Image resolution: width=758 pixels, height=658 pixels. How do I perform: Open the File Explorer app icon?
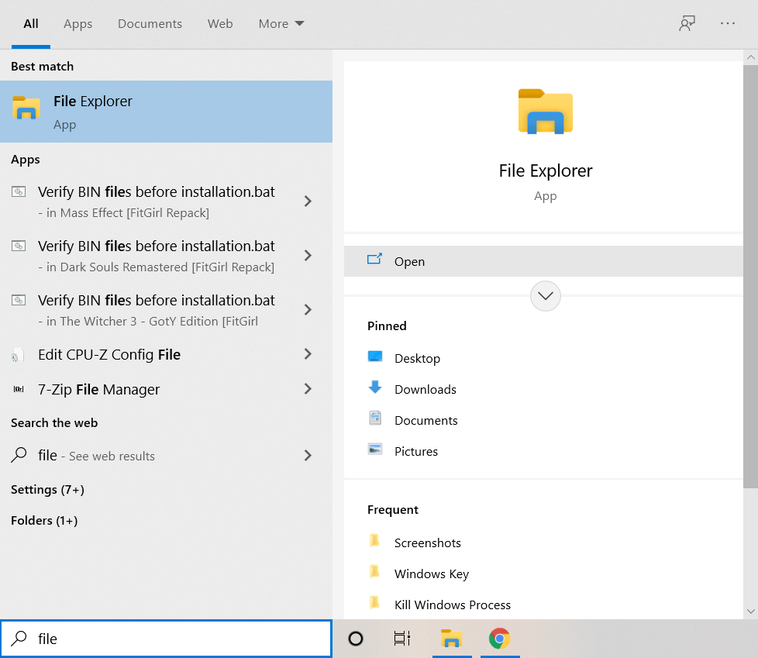26,109
